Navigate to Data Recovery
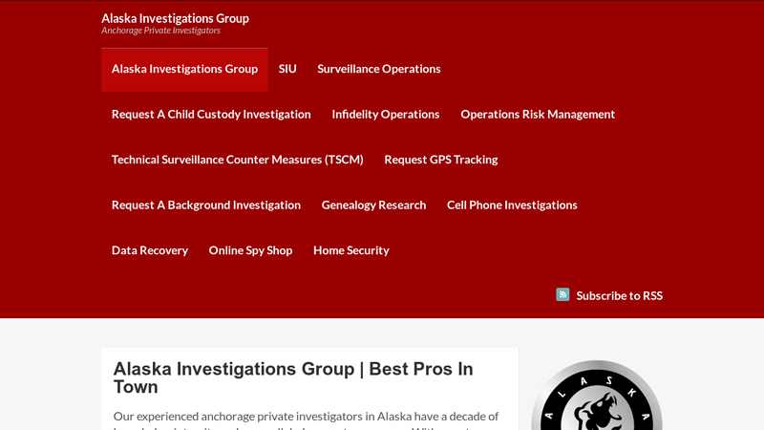 pos(150,250)
